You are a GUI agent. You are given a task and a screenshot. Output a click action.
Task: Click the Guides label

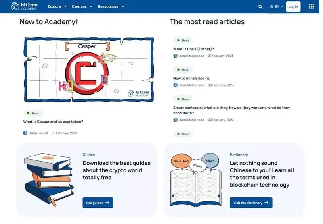point(89,155)
